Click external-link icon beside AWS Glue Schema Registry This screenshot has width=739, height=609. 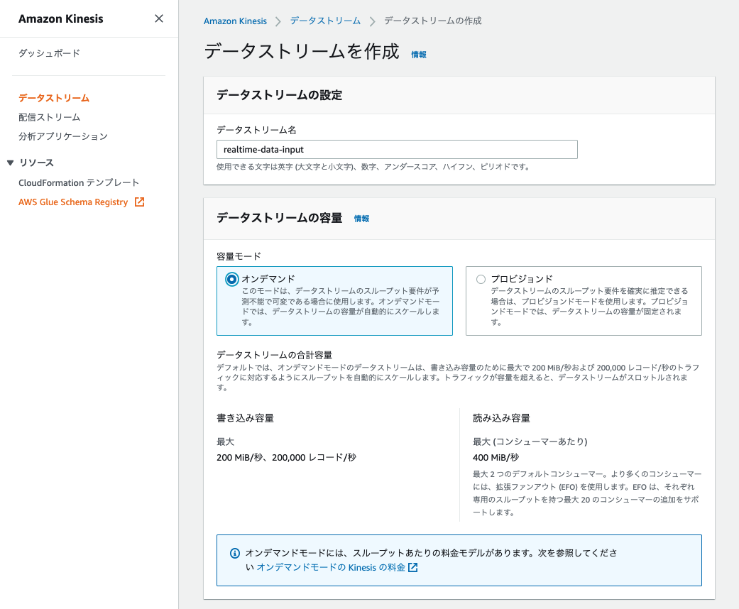click(x=140, y=202)
